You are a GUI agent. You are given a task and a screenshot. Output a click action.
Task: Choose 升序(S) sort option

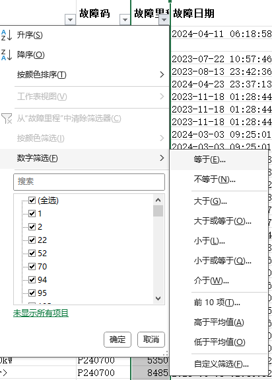coord(30,35)
